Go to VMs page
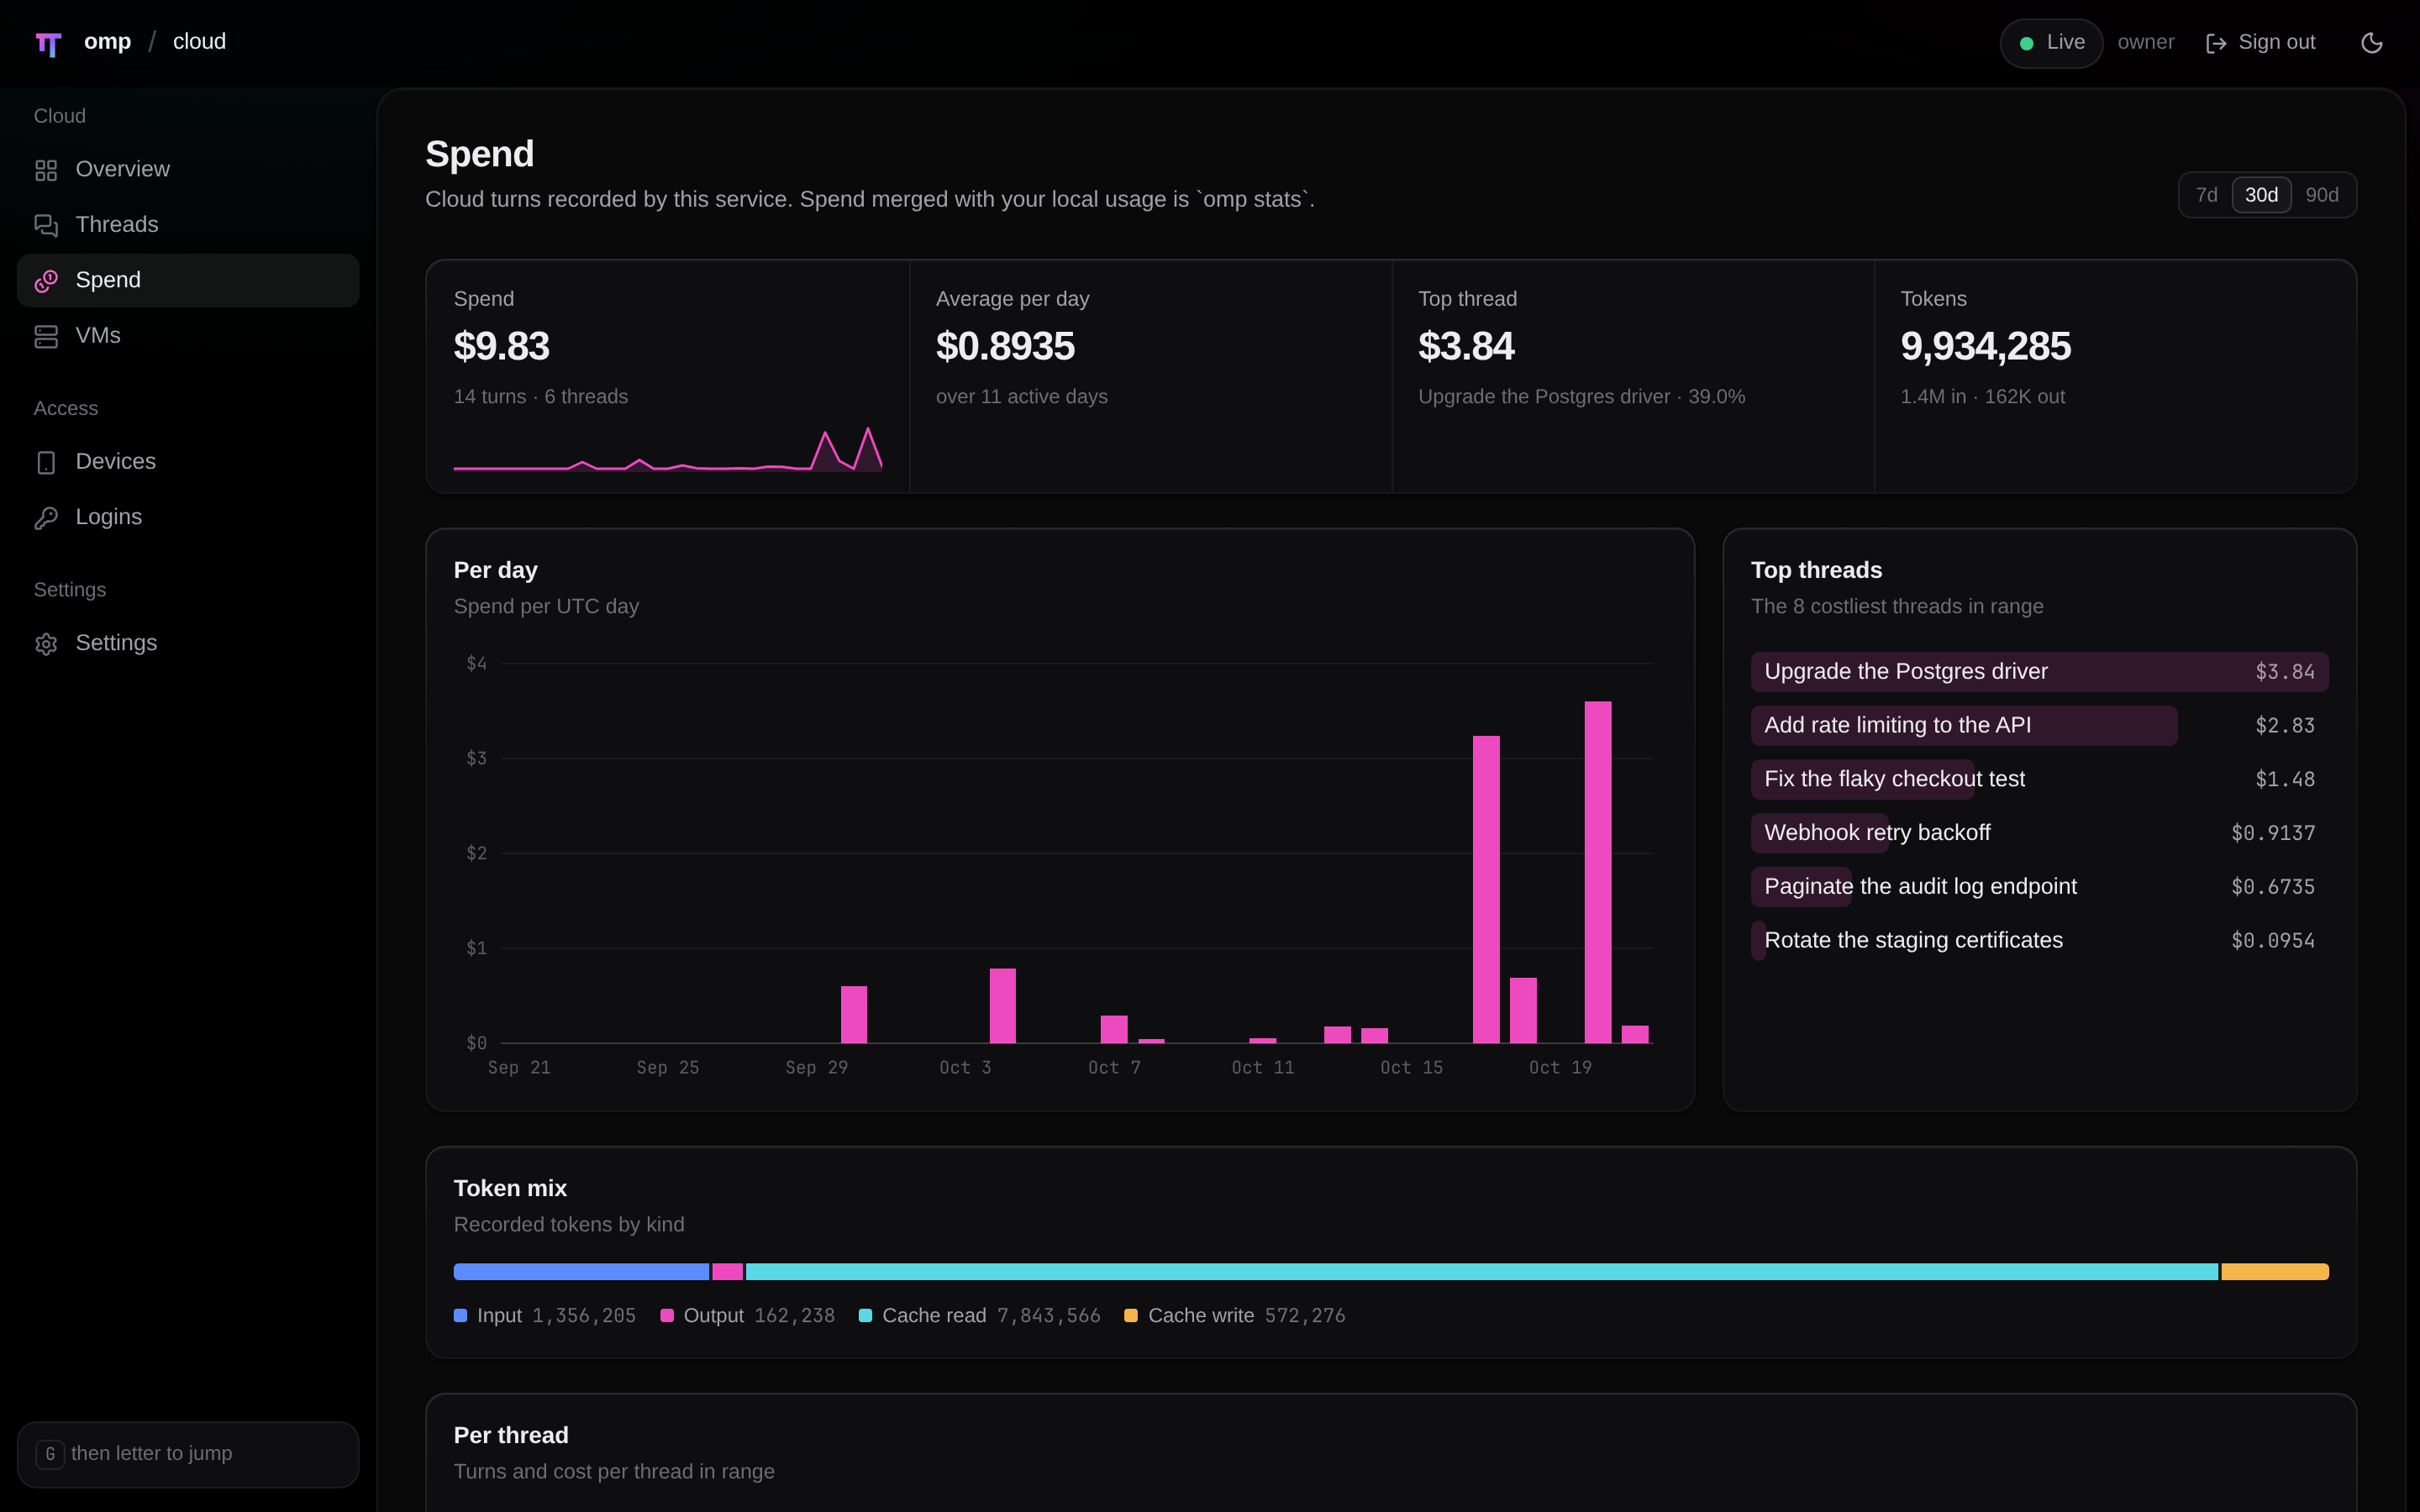The image size is (2420, 1512). coord(188,336)
